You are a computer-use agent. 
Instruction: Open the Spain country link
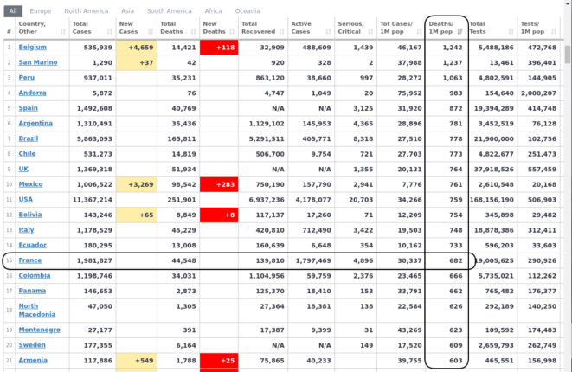(28, 108)
